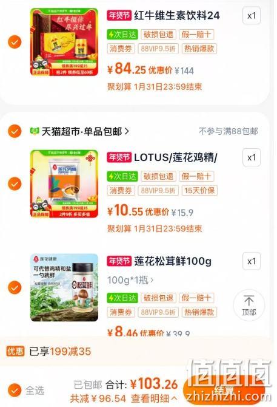Viewport: 277px width, 407px height.
Task: Open the 天猫超市·单品包邮 store chevron
Action: pos(127,131)
